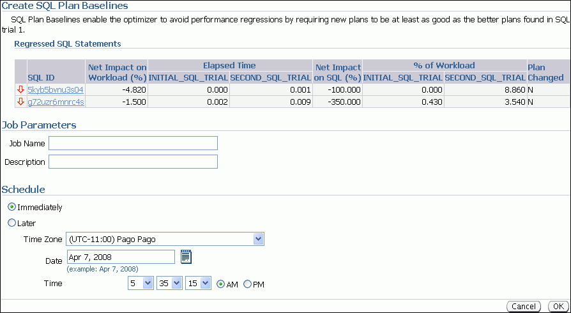Click the OK button
This screenshot has width=571, height=313.
click(x=558, y=307)
